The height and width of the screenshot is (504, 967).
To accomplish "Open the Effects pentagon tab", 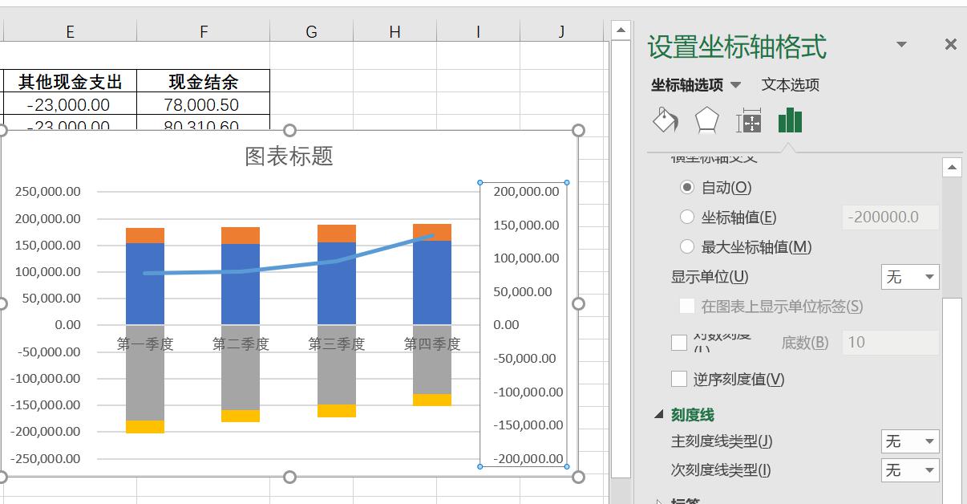I will [706, 120].
